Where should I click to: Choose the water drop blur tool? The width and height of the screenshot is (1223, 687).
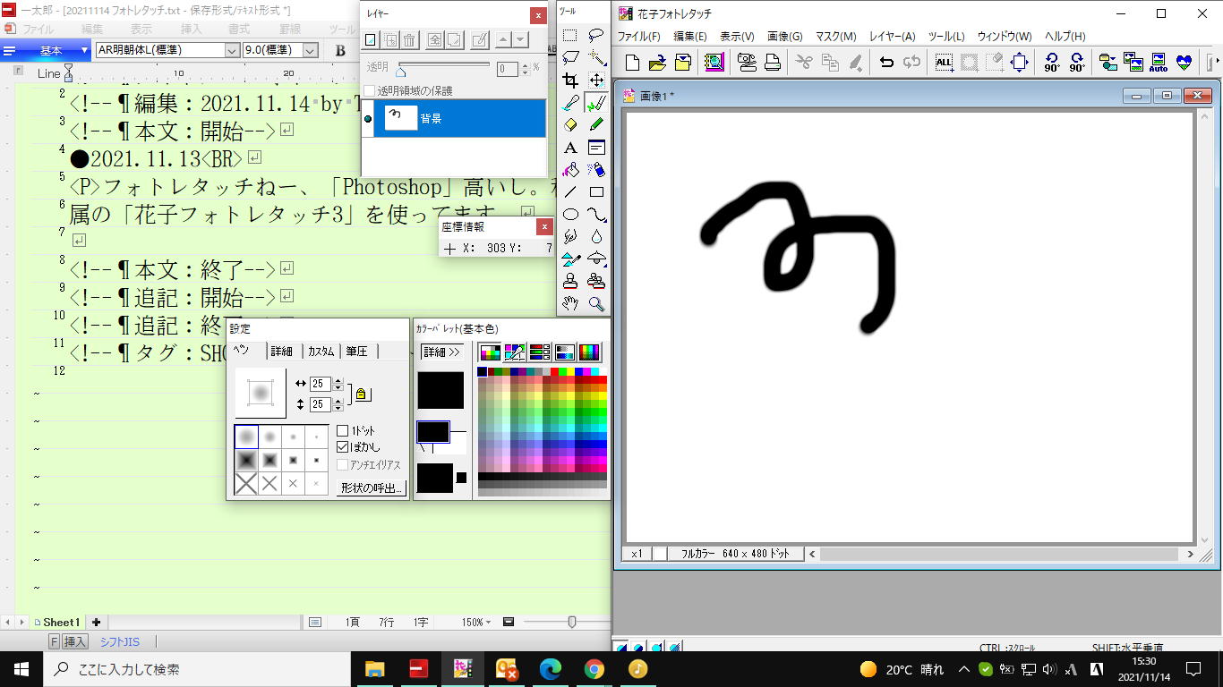coord(596,237)
